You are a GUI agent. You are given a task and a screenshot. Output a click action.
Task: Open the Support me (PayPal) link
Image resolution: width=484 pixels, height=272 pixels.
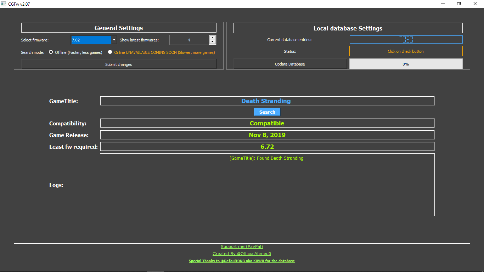click(242, 246)
